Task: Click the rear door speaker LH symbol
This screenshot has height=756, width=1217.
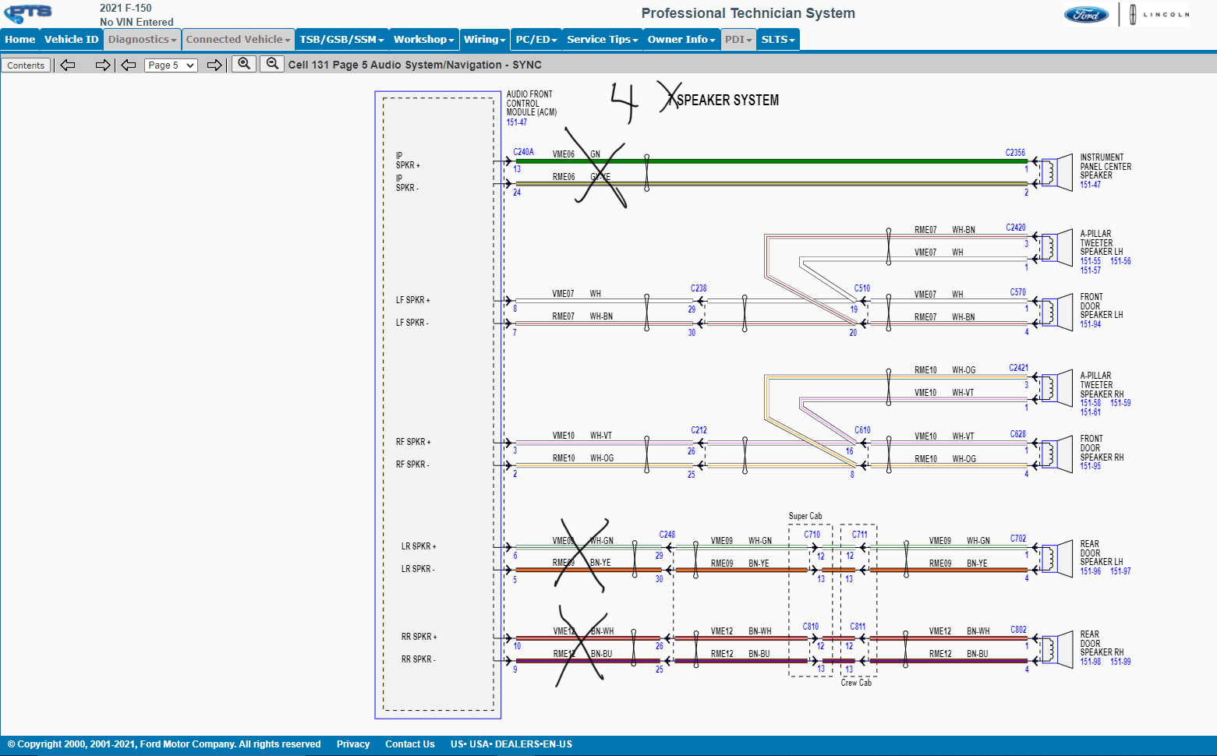Action: [1057, 560]
